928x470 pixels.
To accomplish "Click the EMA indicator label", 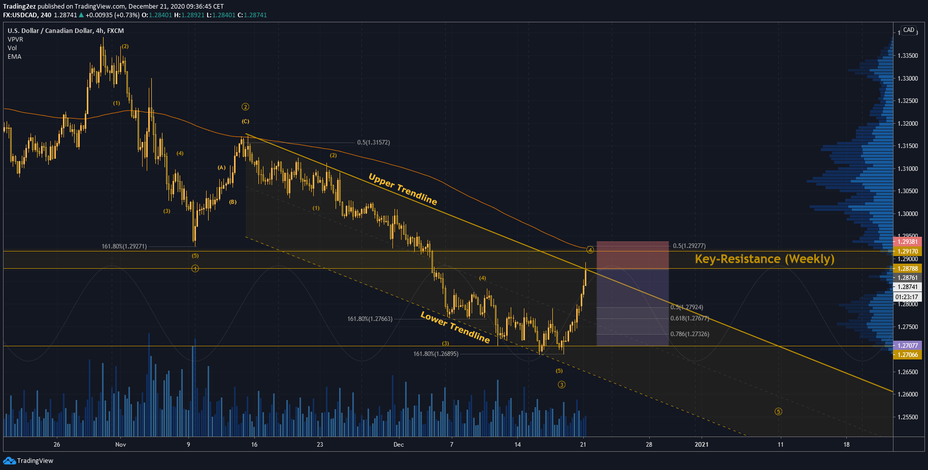I will [14, 56].
